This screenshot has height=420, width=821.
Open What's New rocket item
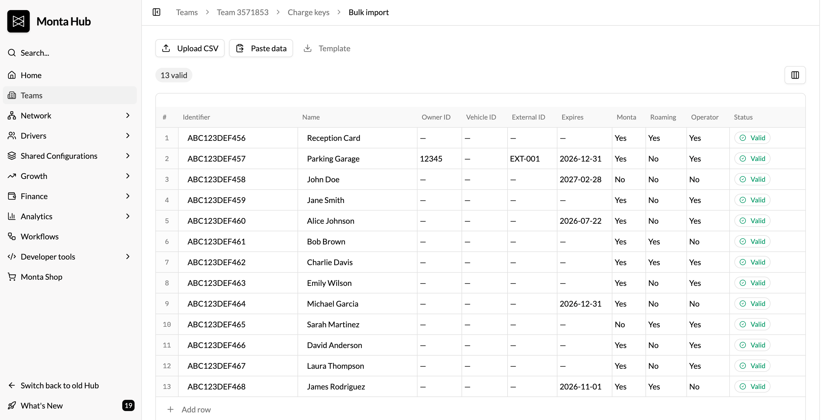pyautogui.click(x=70, y=405)
